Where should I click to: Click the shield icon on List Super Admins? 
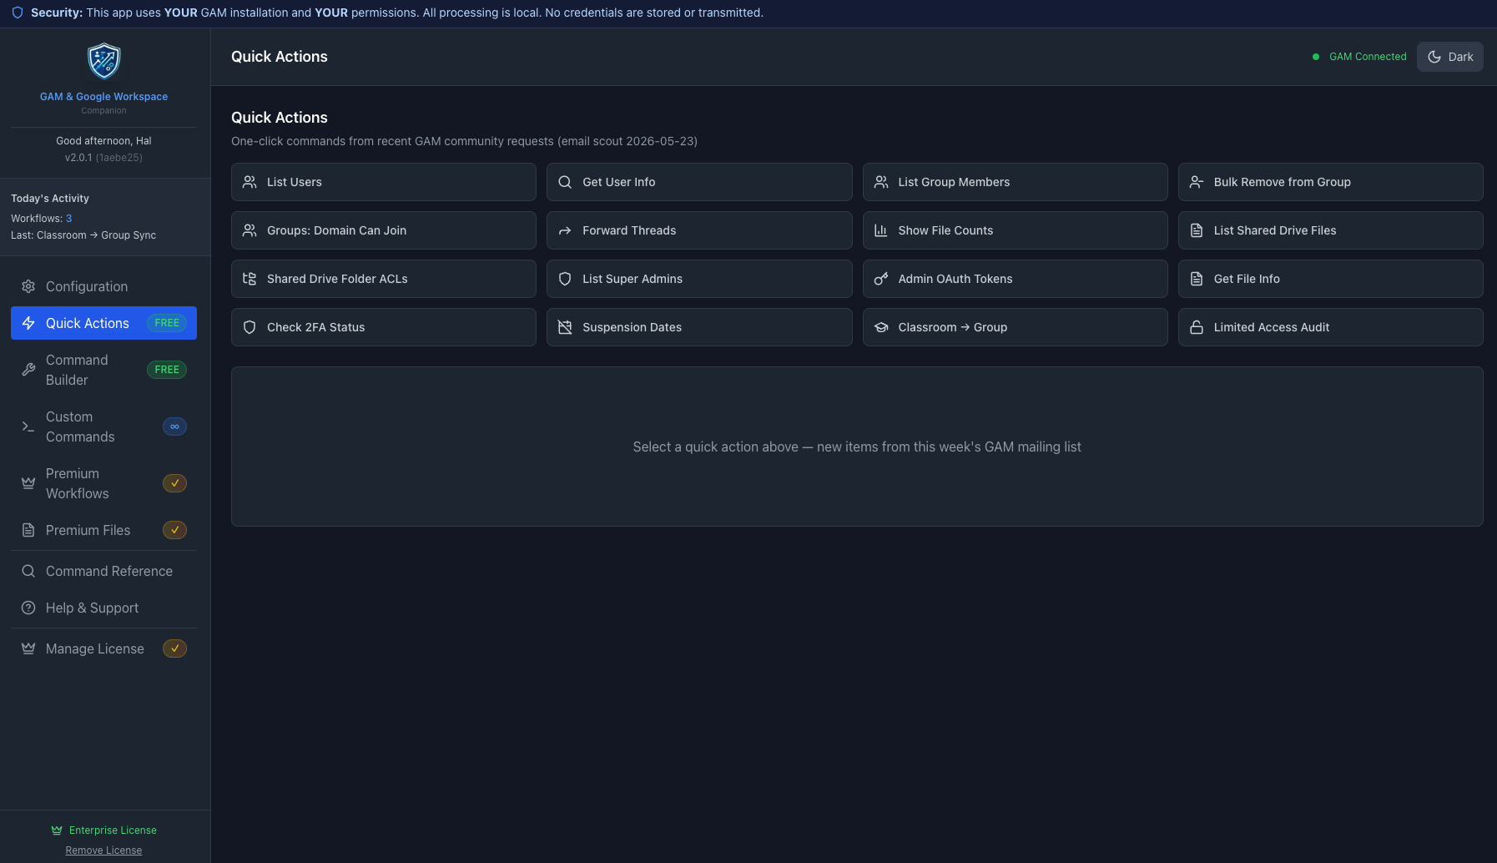tap(565, 279)
